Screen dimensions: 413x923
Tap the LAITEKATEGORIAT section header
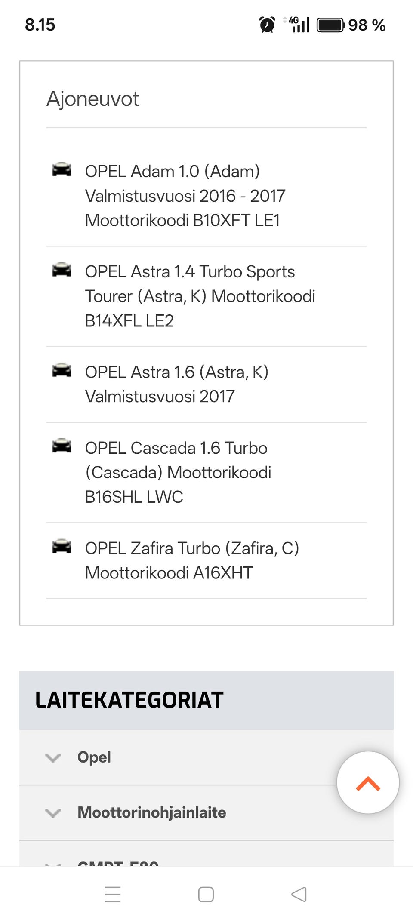click(129, 700)
